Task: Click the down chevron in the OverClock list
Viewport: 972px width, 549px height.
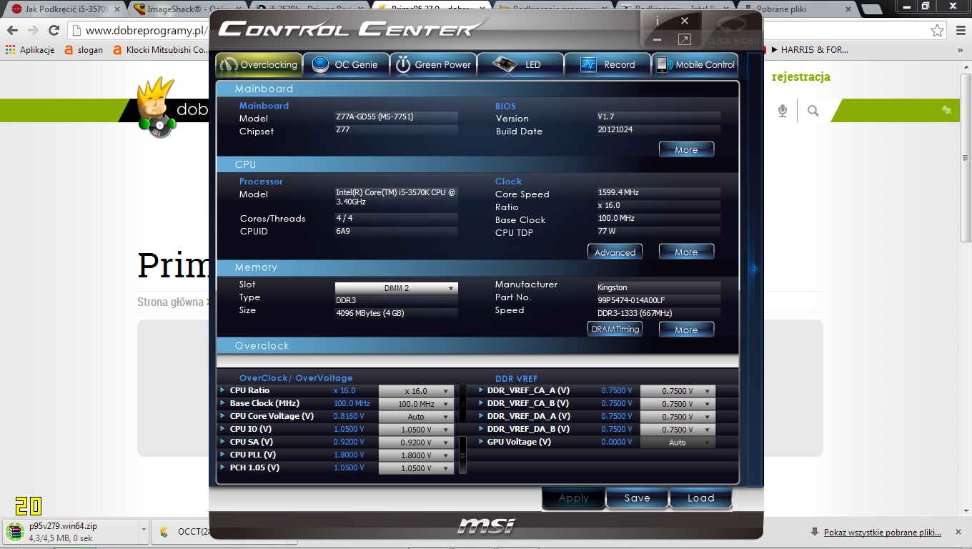Action: [x=462, y=455]
